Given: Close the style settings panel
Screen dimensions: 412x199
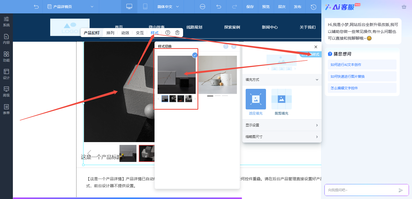Looking at the screenshot, I should click(x=316, y=47).
